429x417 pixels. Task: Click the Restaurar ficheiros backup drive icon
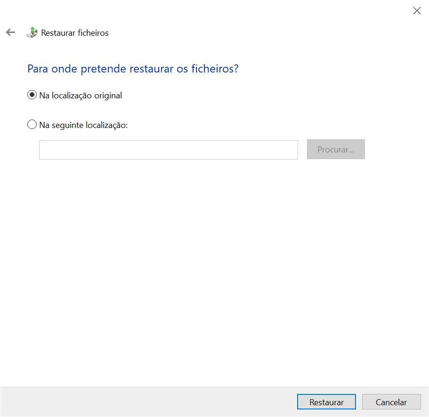click(32, 32)
